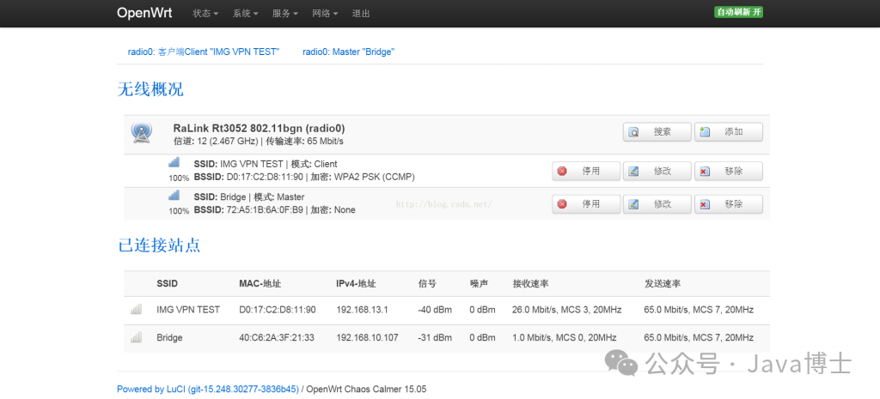Viewport: 880px width, 399px height.
Task: Open the 服务 services dropdown menu
Action: tap(284, 14)
